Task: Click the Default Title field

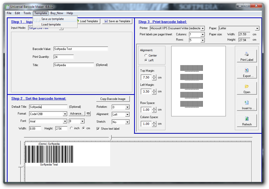Action: (x=48, y=107)
